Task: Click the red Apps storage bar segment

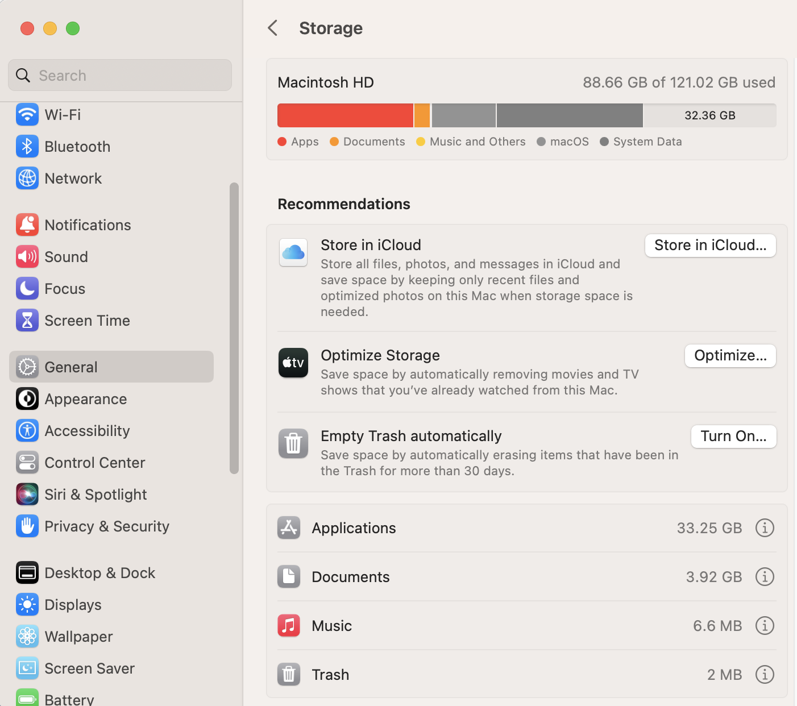Action: click(345, 115)
